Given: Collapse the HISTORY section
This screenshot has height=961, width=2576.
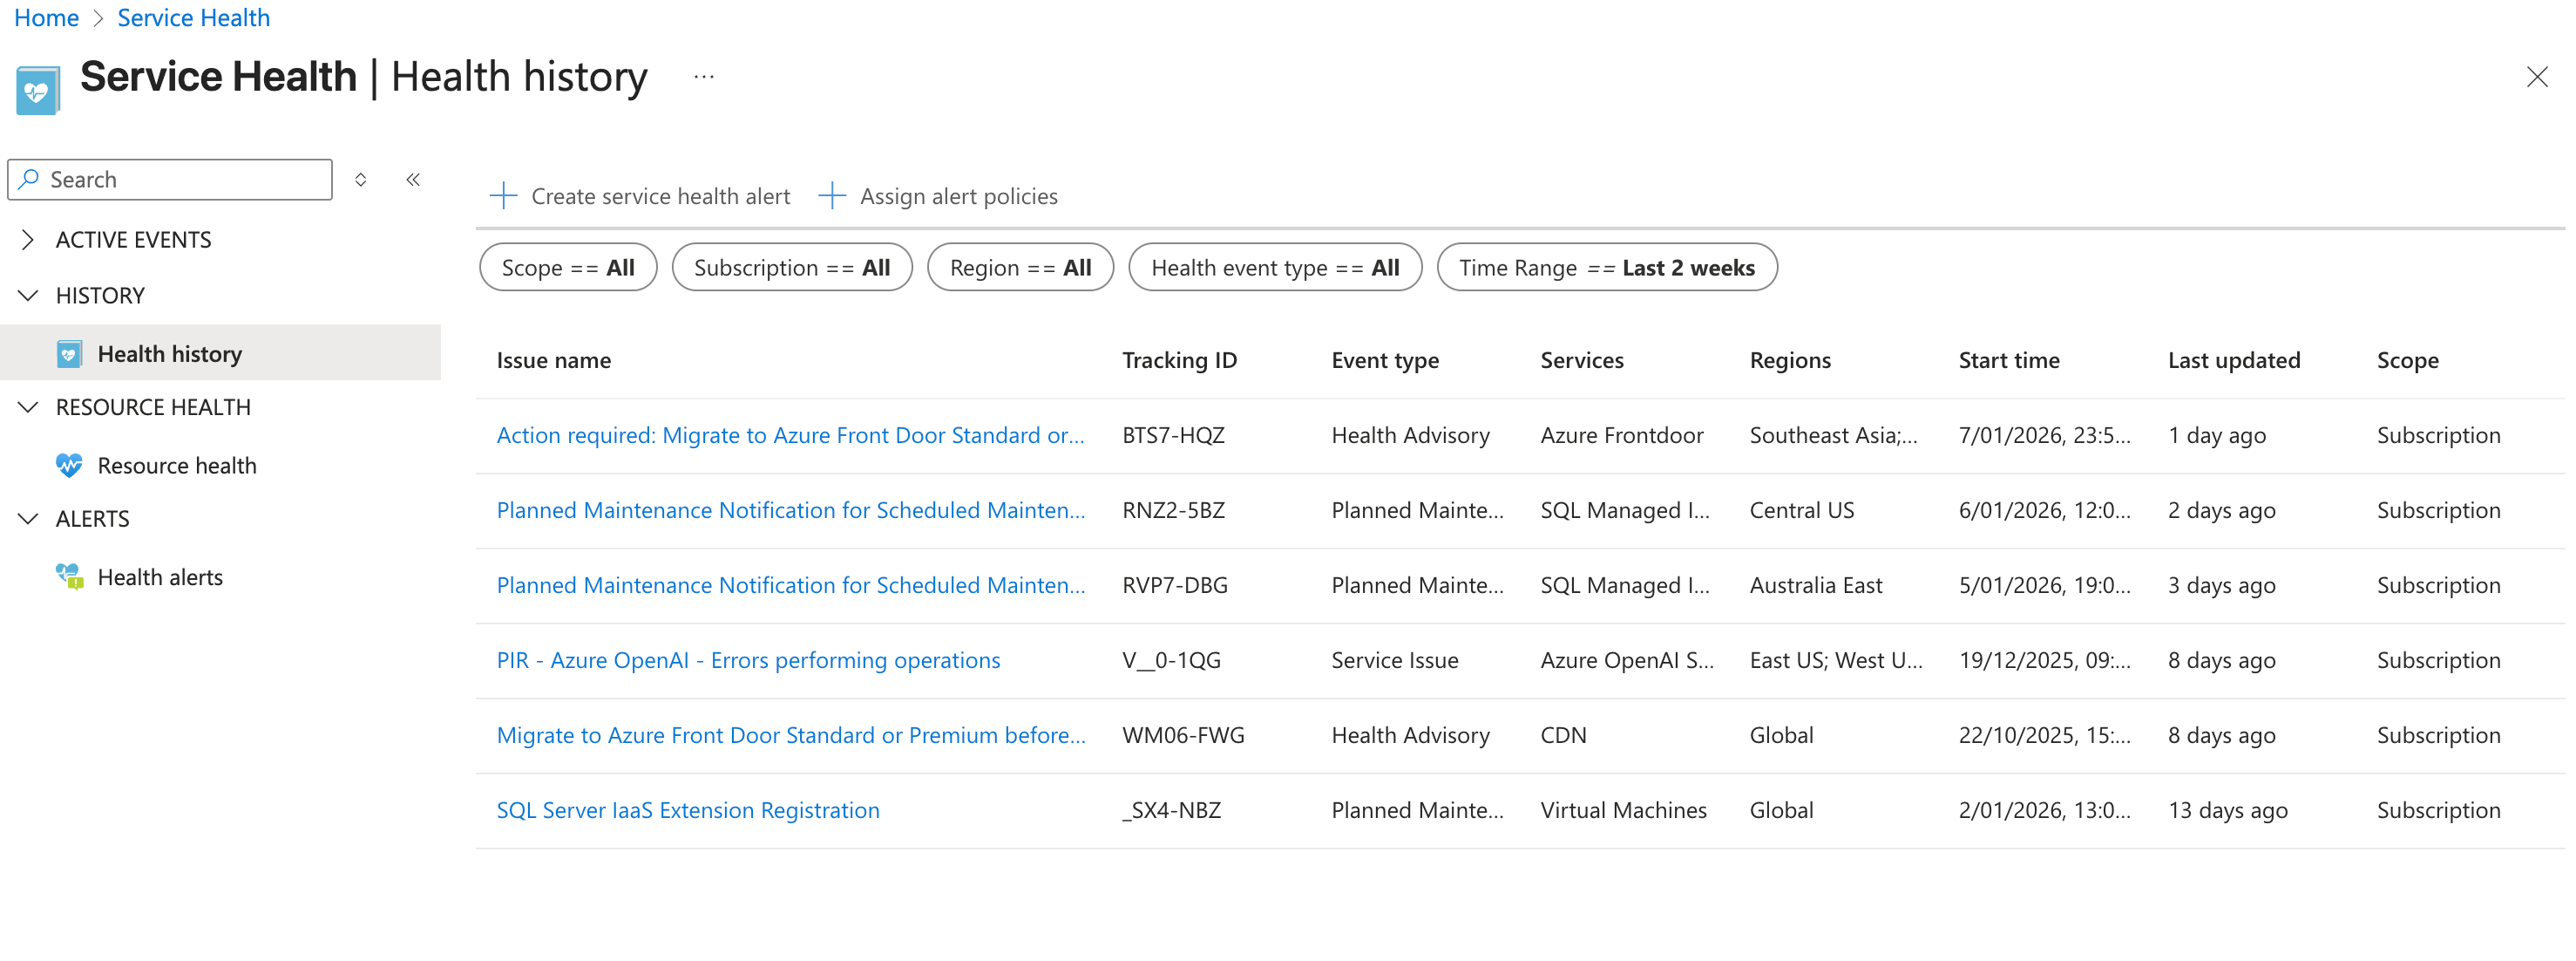Looking at the screenshot, I should (x=27, y=294).
